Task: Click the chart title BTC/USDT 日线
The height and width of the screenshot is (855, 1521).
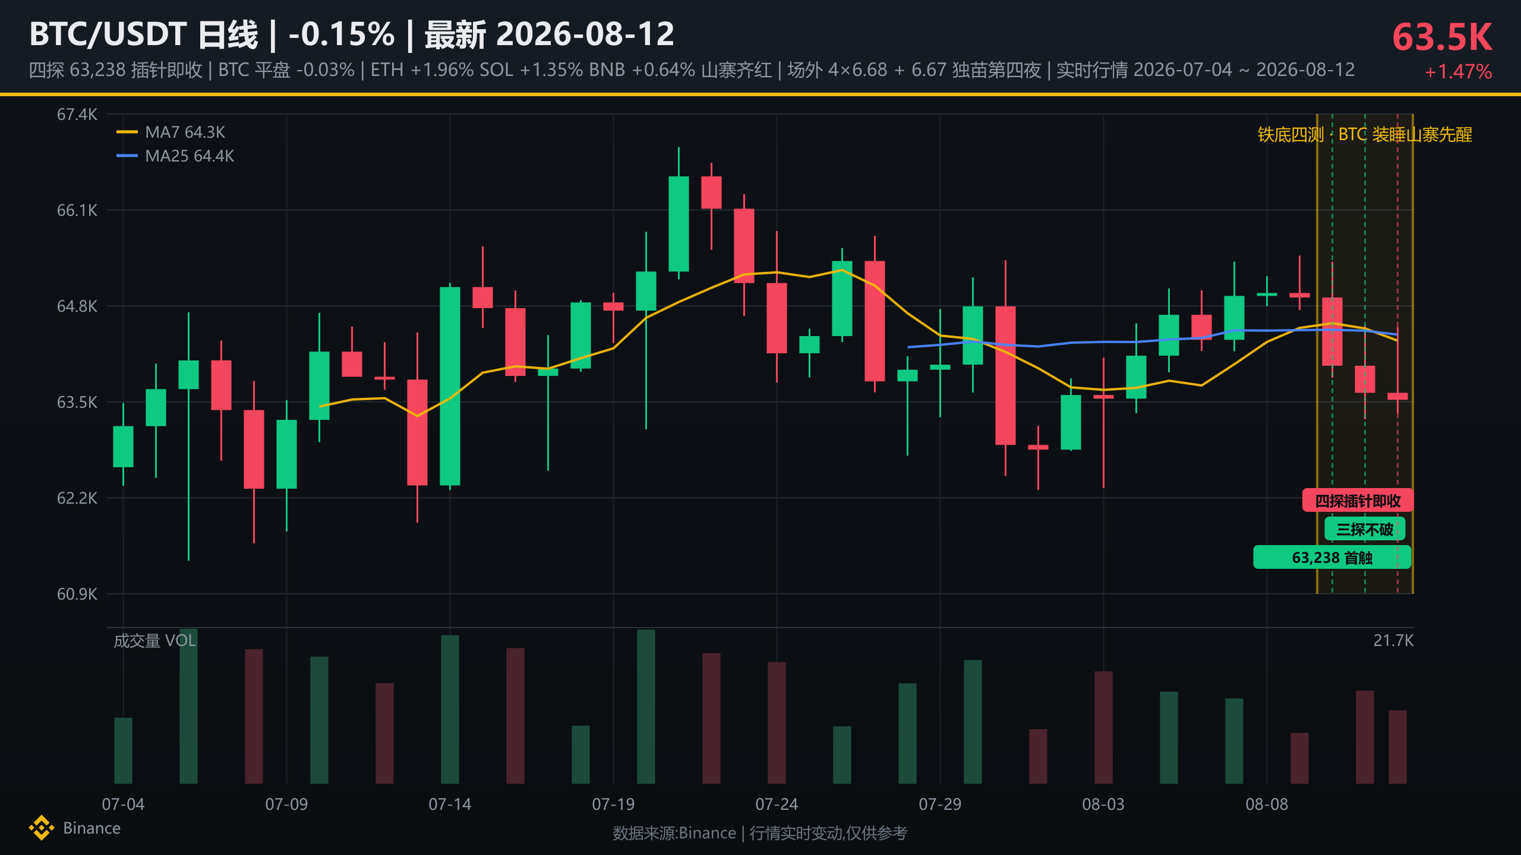Action: click(x=144, y=34)
